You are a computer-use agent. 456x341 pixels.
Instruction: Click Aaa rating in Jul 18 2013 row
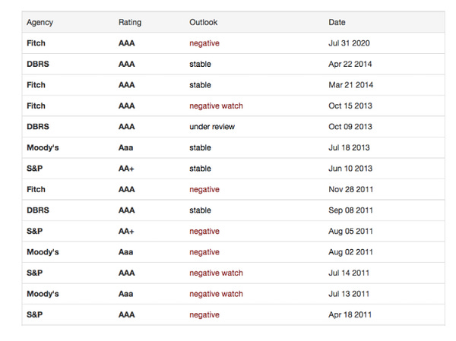click(x=125, y=147)
